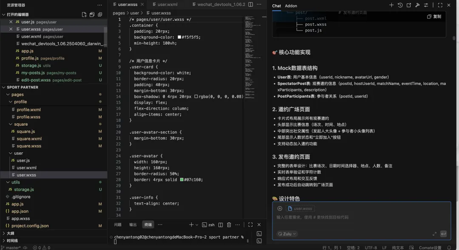Send chat message with enter button

(x=444, y=234)
